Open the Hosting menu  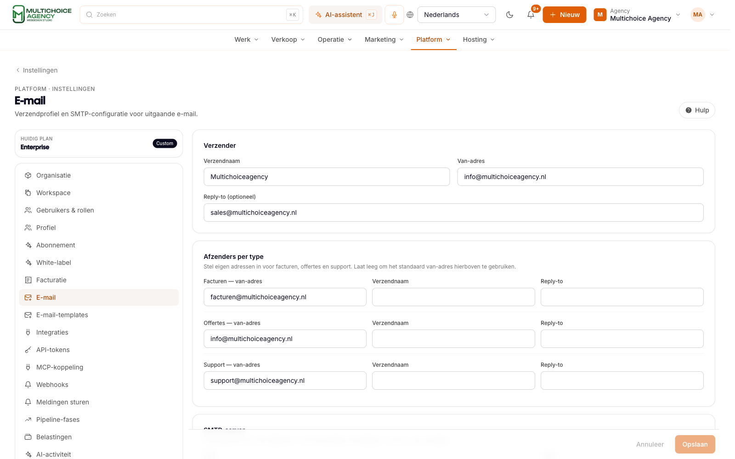click(x=479, y=39)
